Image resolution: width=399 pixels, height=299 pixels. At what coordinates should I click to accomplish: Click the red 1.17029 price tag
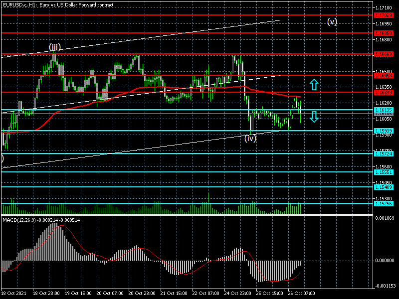pos(384,15)
